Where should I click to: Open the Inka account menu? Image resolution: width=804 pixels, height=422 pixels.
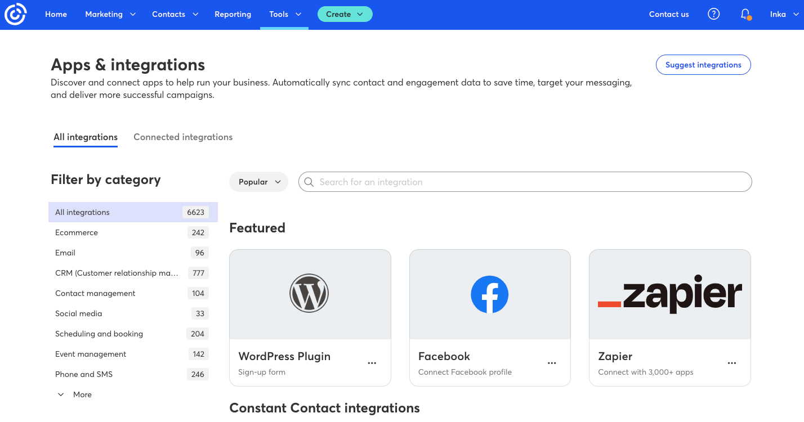click(x=784, y=14)
